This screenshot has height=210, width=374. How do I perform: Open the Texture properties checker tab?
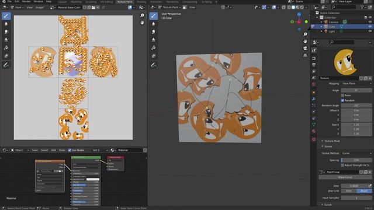(314, 139)
